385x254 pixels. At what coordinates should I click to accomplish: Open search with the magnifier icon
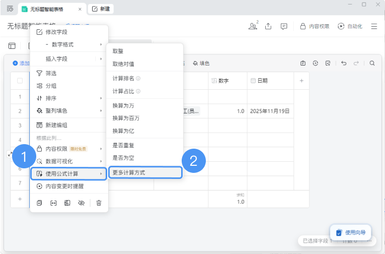[x=372, y=63]
